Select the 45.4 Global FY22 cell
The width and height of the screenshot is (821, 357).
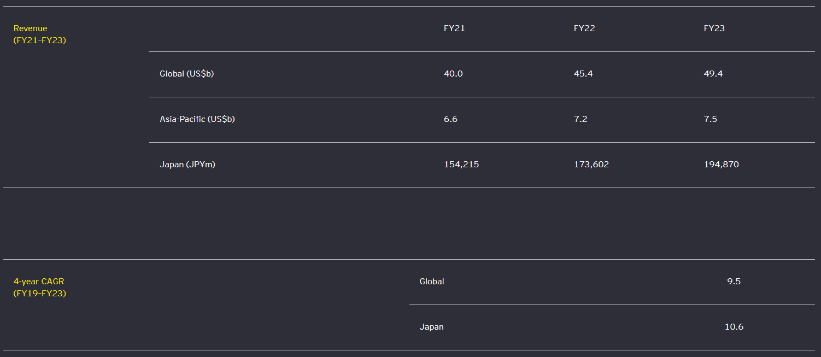tap(583, 74)
